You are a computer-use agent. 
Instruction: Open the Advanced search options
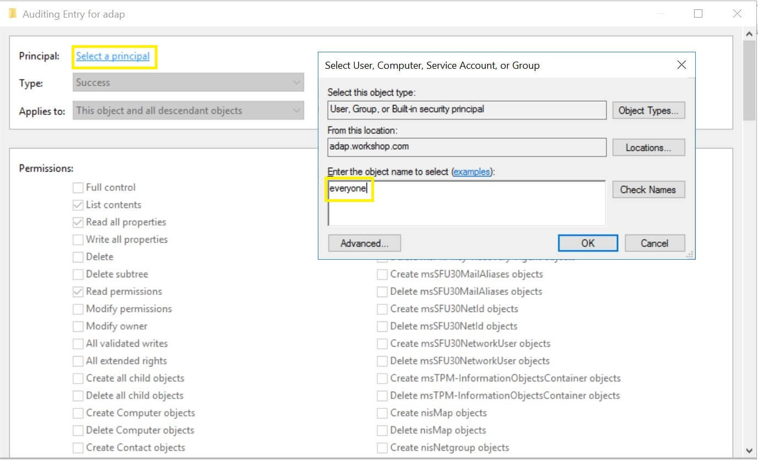click(x=364, y=243)
